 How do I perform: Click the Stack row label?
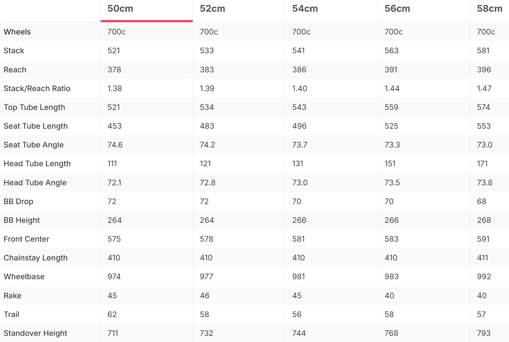14,51
